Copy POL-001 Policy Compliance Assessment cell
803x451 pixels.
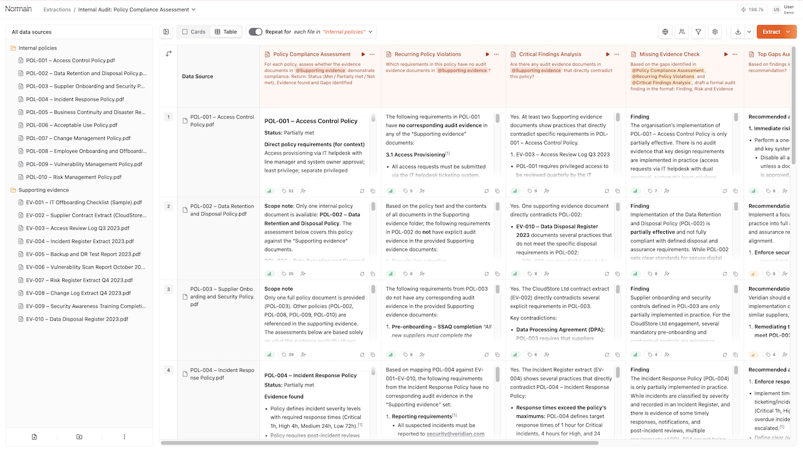pyautogui.click(x=373, y=191)
